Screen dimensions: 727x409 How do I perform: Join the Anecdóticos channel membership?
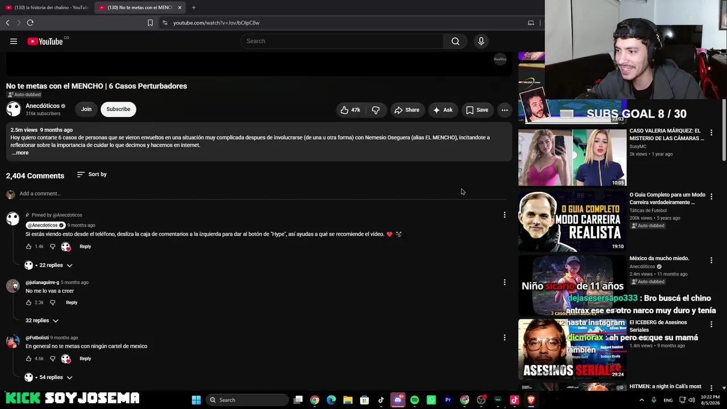click(86, 109)
